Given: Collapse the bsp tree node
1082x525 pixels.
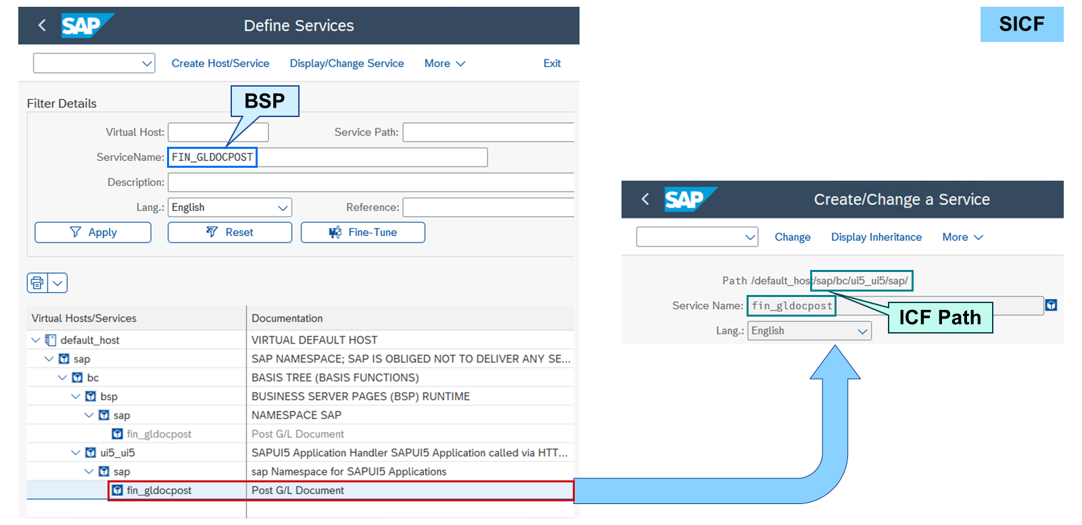Looking at the screenshot, I should coord(76,396).
